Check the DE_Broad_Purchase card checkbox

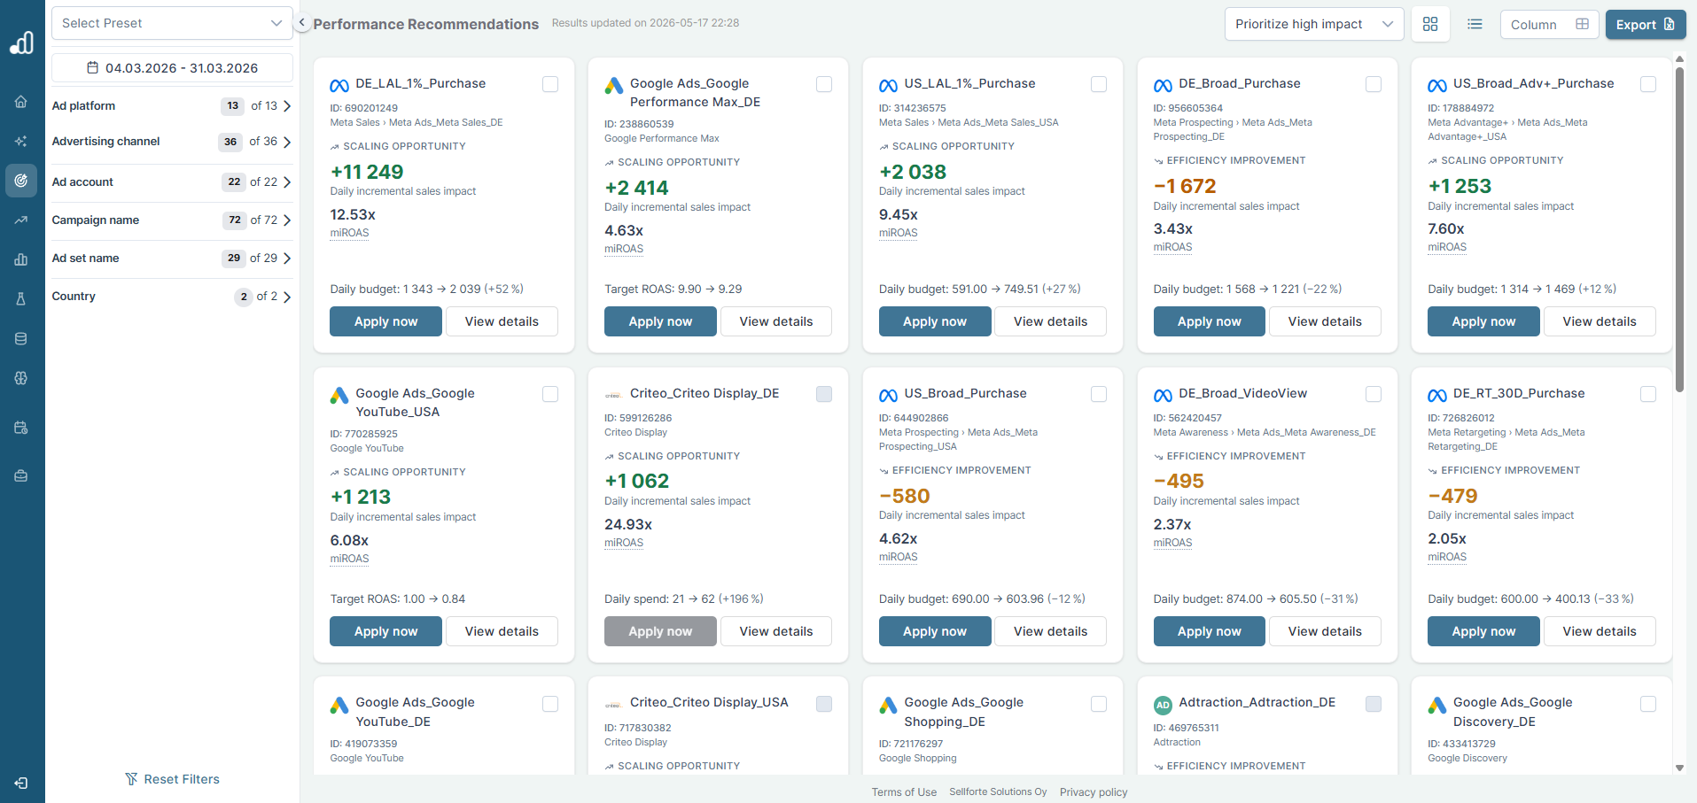[1374, 84]
